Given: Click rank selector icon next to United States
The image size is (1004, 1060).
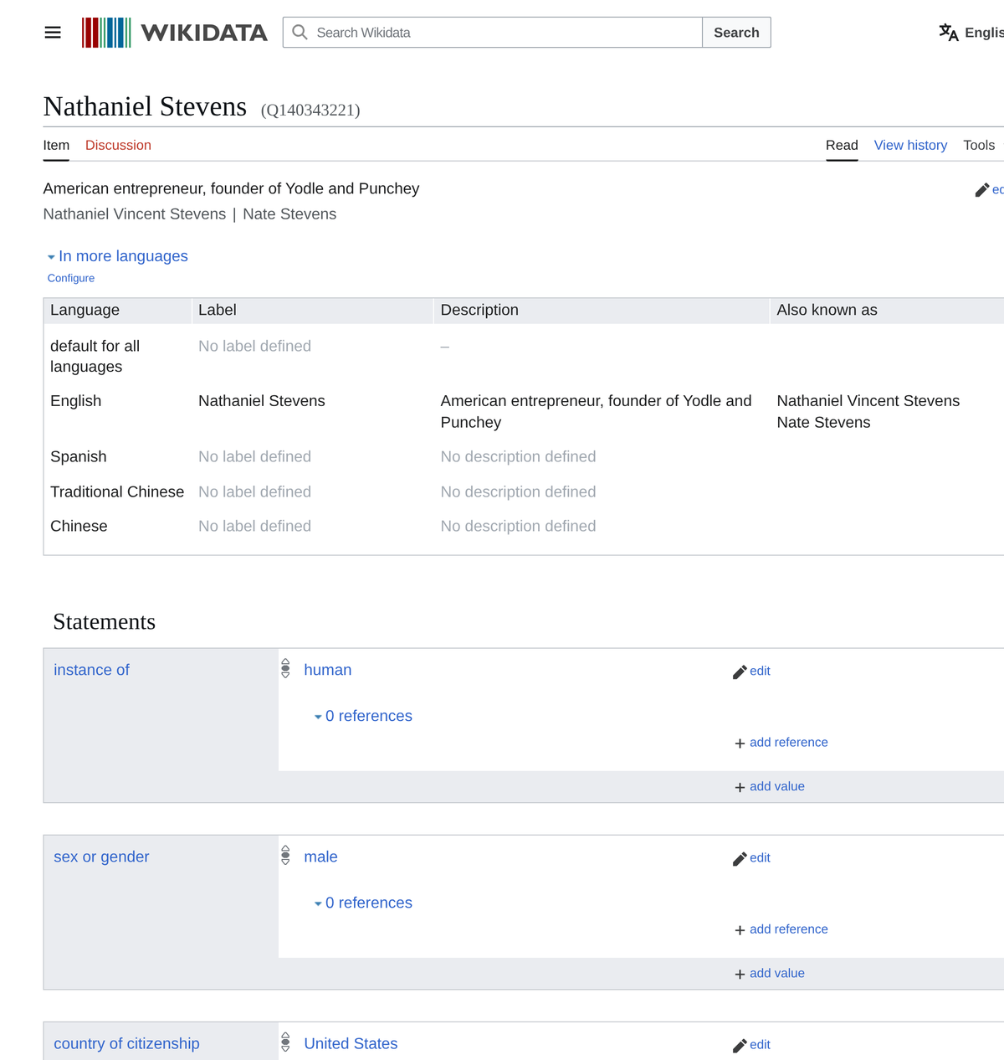Looking at the screenshot, I should 285,1042.
